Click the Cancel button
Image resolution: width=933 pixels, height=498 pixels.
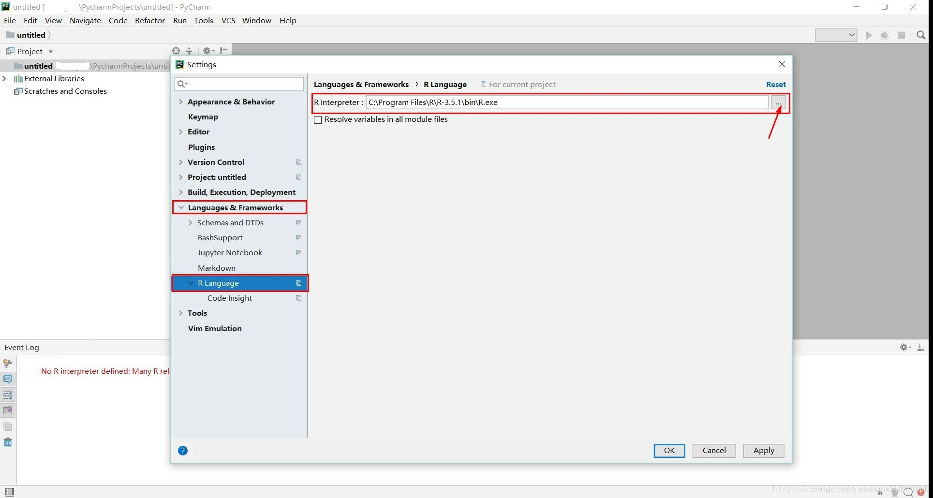click(x=714, y=451)
